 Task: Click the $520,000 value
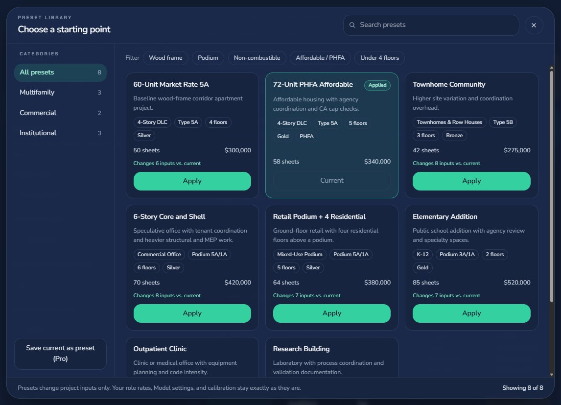pos(517,283)
